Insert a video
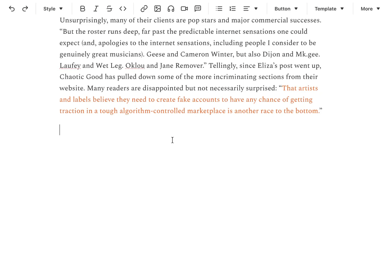 (184, 9)
